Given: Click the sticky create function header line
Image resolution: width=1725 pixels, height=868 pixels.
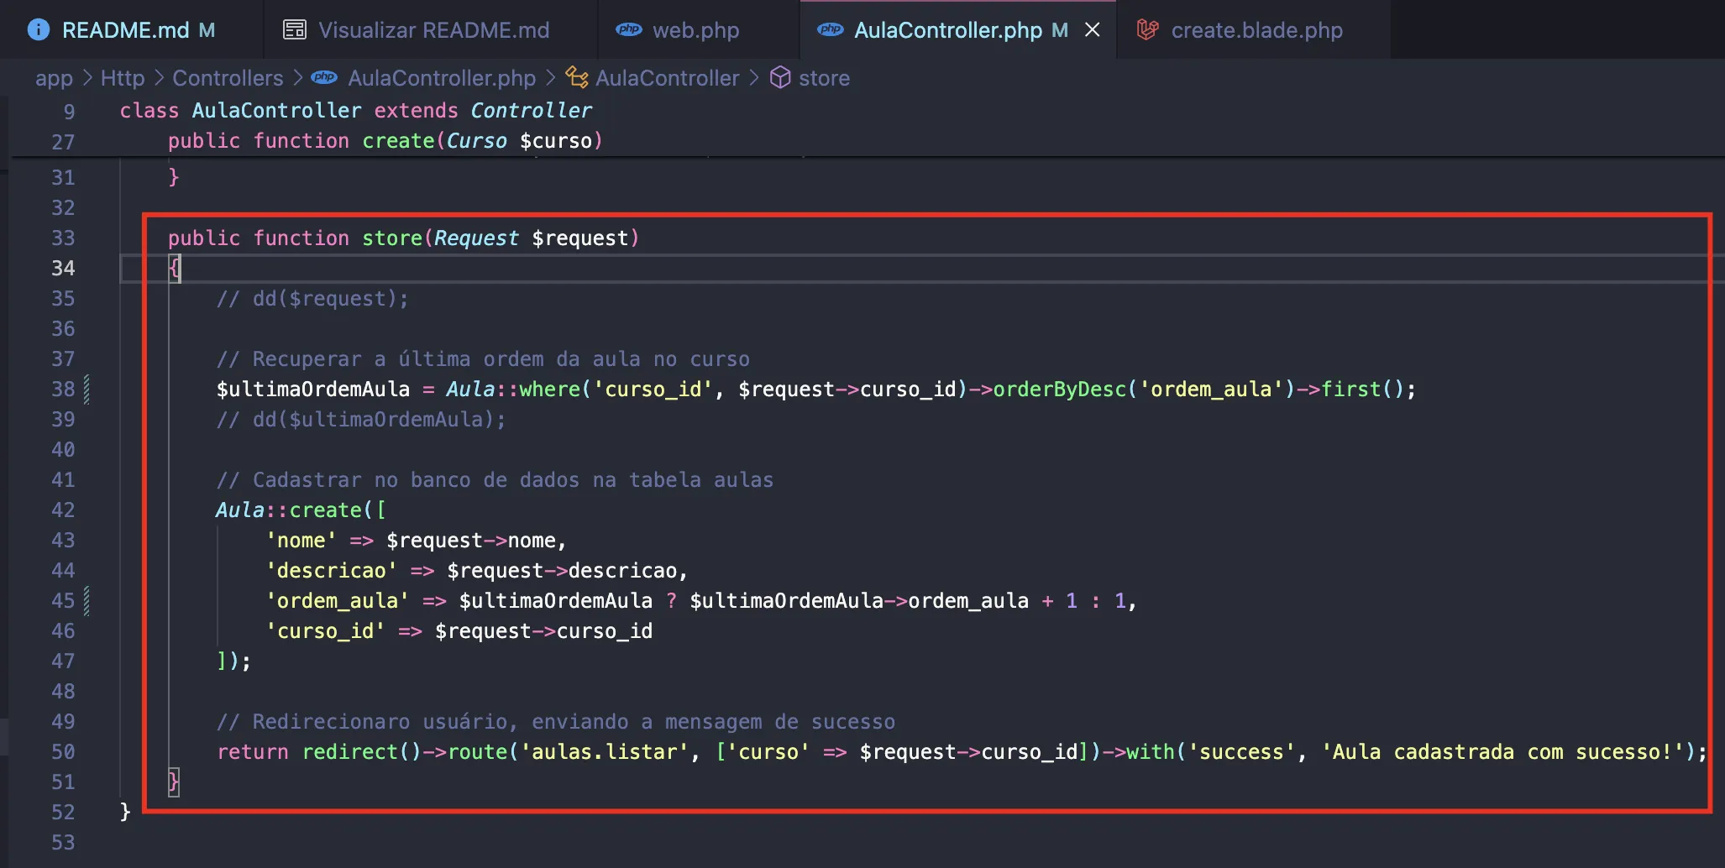Looking at the screenshot, I should [385, 141].
